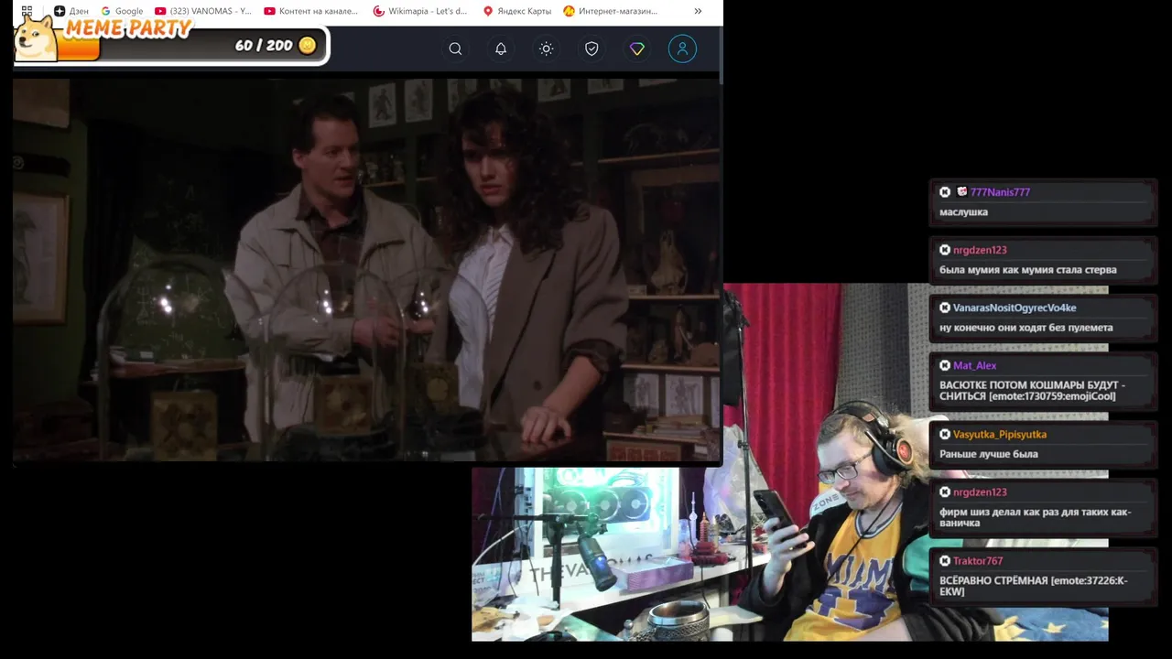
Task: Open the (323) VANOMAS YouTube bookmark
Action: pos(203,11)
